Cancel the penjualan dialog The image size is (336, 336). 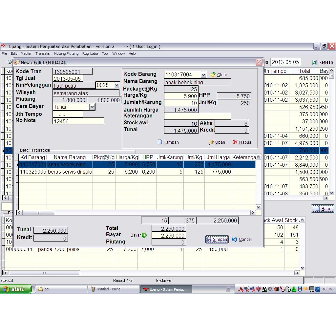(x=242, y=239)
